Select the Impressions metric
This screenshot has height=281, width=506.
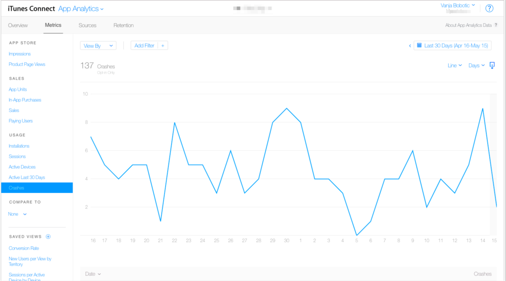[20, 54]
